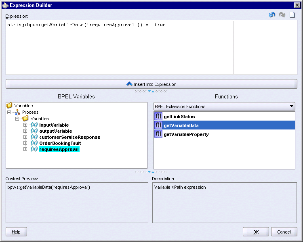Screen dimensions: 303x242
Task: Select the OrderBookingFault tree item
Action: point(60,143)
